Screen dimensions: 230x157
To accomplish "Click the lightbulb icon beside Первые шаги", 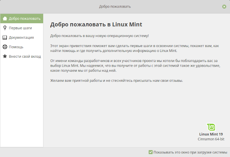I will [x=5, y=28].
